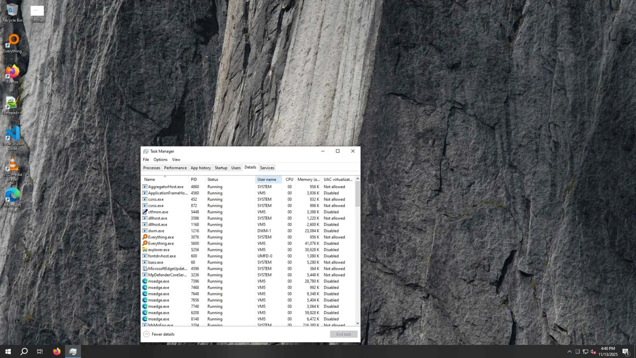
Task: Open the Firefox desktop icon
Action: point(12,74)
